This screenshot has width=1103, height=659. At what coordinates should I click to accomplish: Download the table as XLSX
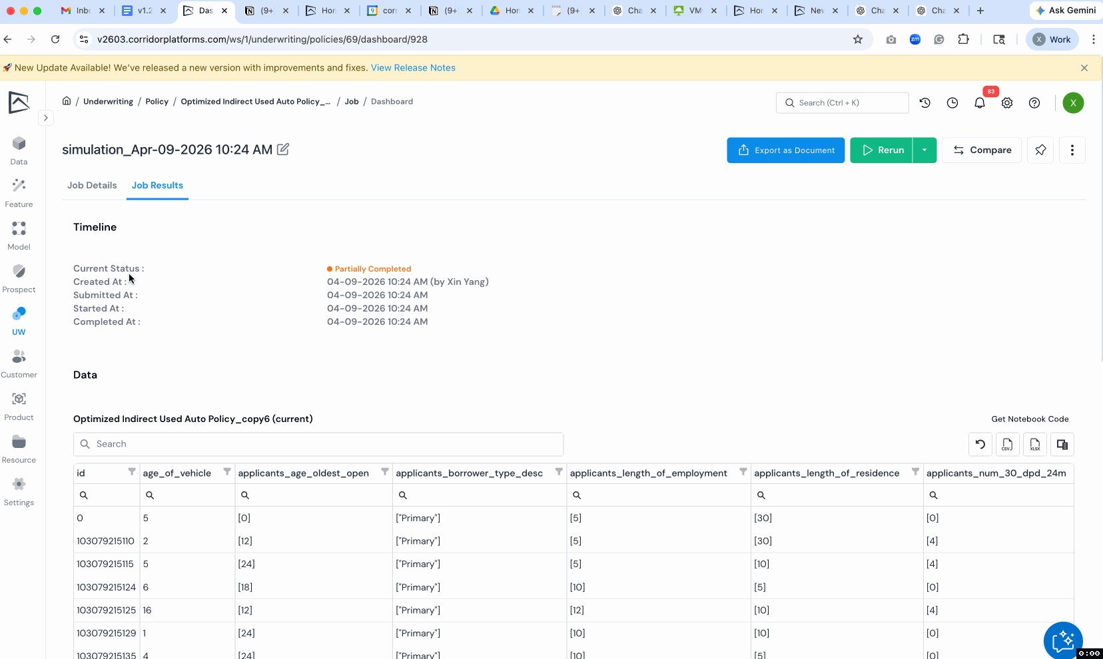[x=1034, y=444]
